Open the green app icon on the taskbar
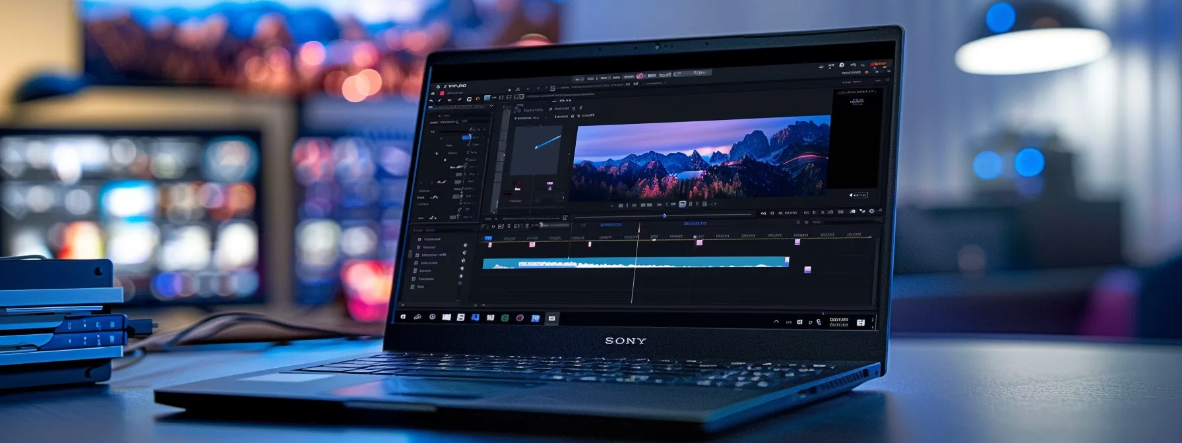Screen dimensions: 1182x443 pyautogui.click(x=505, y=318)
